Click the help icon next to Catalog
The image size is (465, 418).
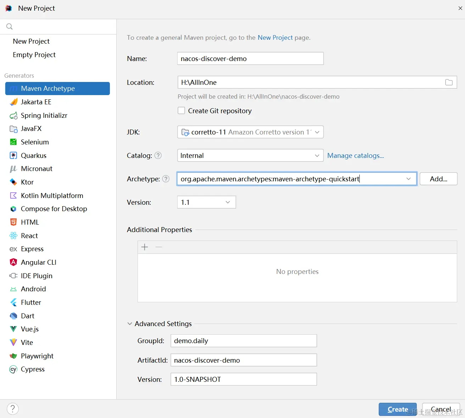pyautogui.click(x=158, y=155)
